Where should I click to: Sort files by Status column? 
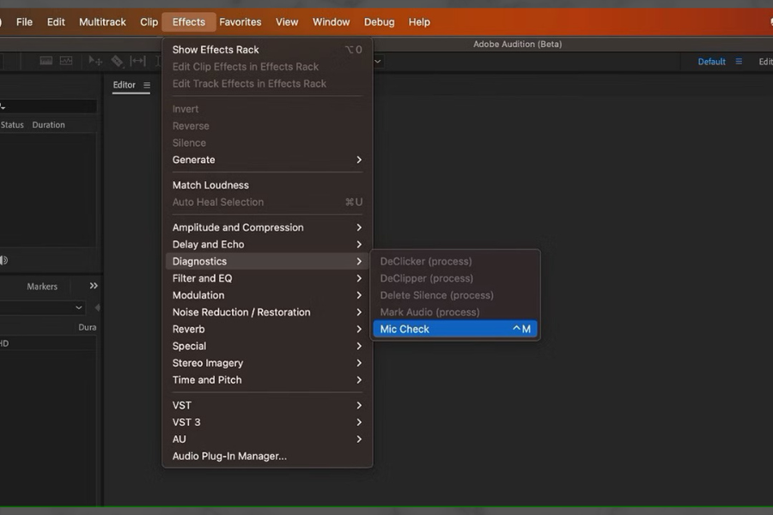[x=12, y=124]
